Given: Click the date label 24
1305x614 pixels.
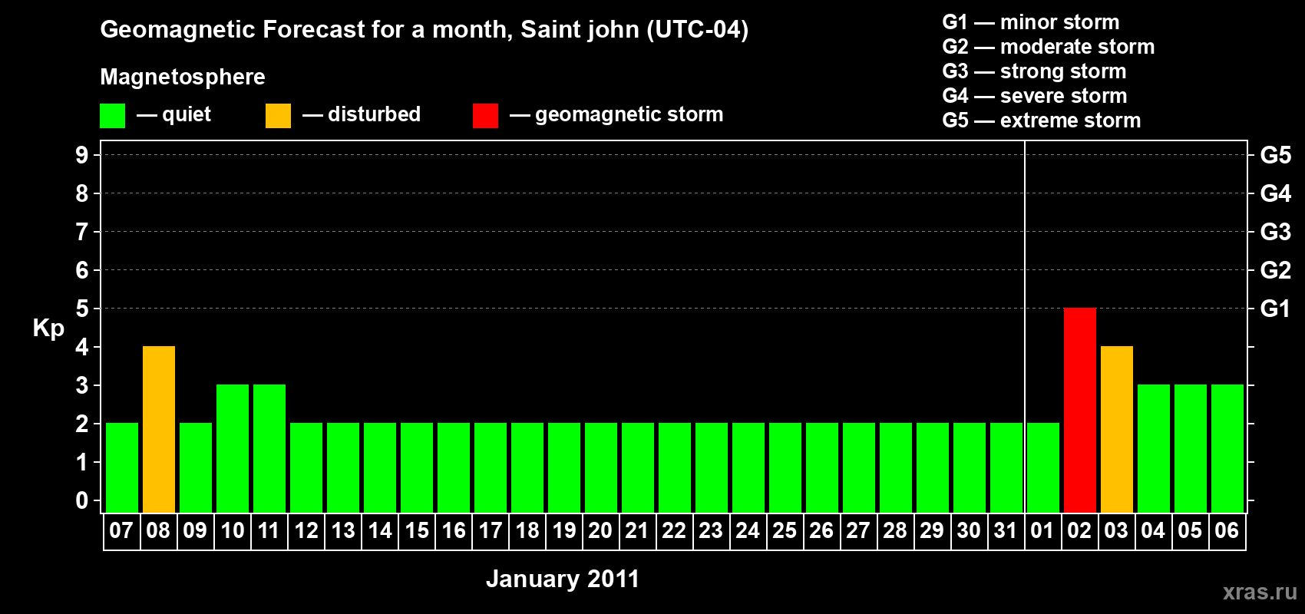Looking at the screenshot, I should (x=748, y=531).
